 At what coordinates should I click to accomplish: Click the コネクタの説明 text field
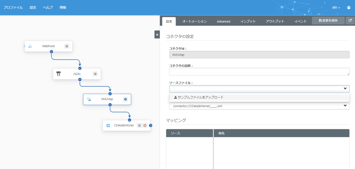tap(259, 72)
